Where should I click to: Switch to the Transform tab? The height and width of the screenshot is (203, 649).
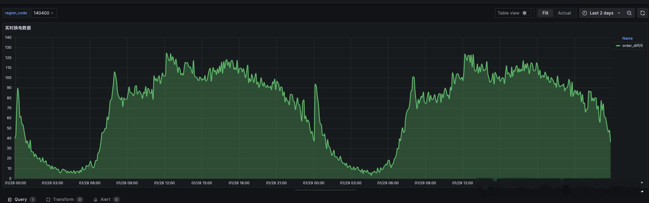pos(63,199)
